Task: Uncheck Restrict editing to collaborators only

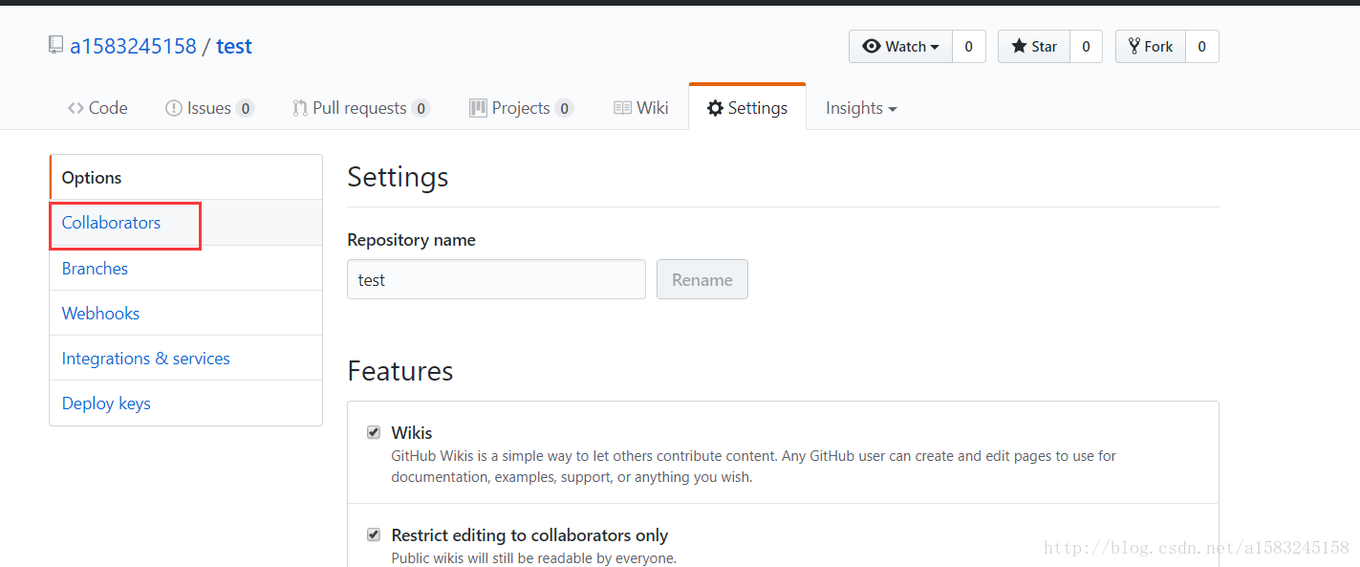Action: [x=374, y=534]
